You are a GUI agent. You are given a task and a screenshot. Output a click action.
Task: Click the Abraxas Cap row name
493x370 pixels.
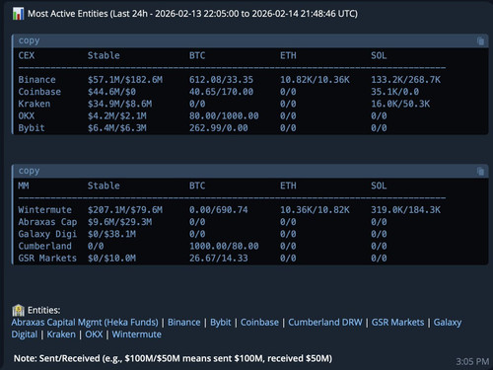(x=47, y=222)
